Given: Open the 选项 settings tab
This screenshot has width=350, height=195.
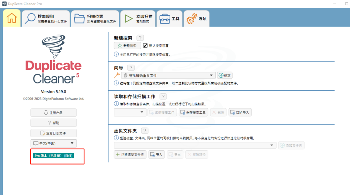Looking at the screenshot, I should pyautogui.click(x=196, y=18).
